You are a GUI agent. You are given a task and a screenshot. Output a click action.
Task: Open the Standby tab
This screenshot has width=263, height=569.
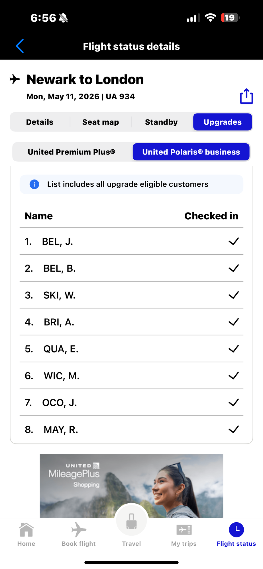pos(162,122)
